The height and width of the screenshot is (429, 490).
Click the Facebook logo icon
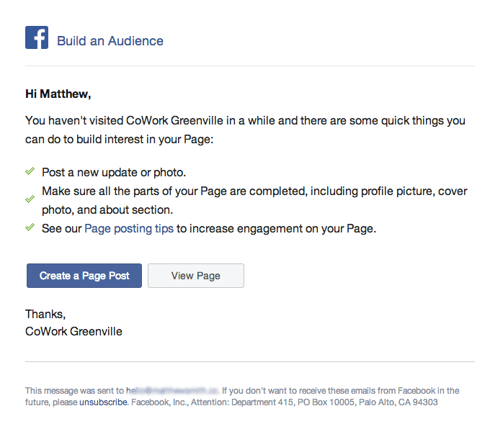(x=37, y=37)
